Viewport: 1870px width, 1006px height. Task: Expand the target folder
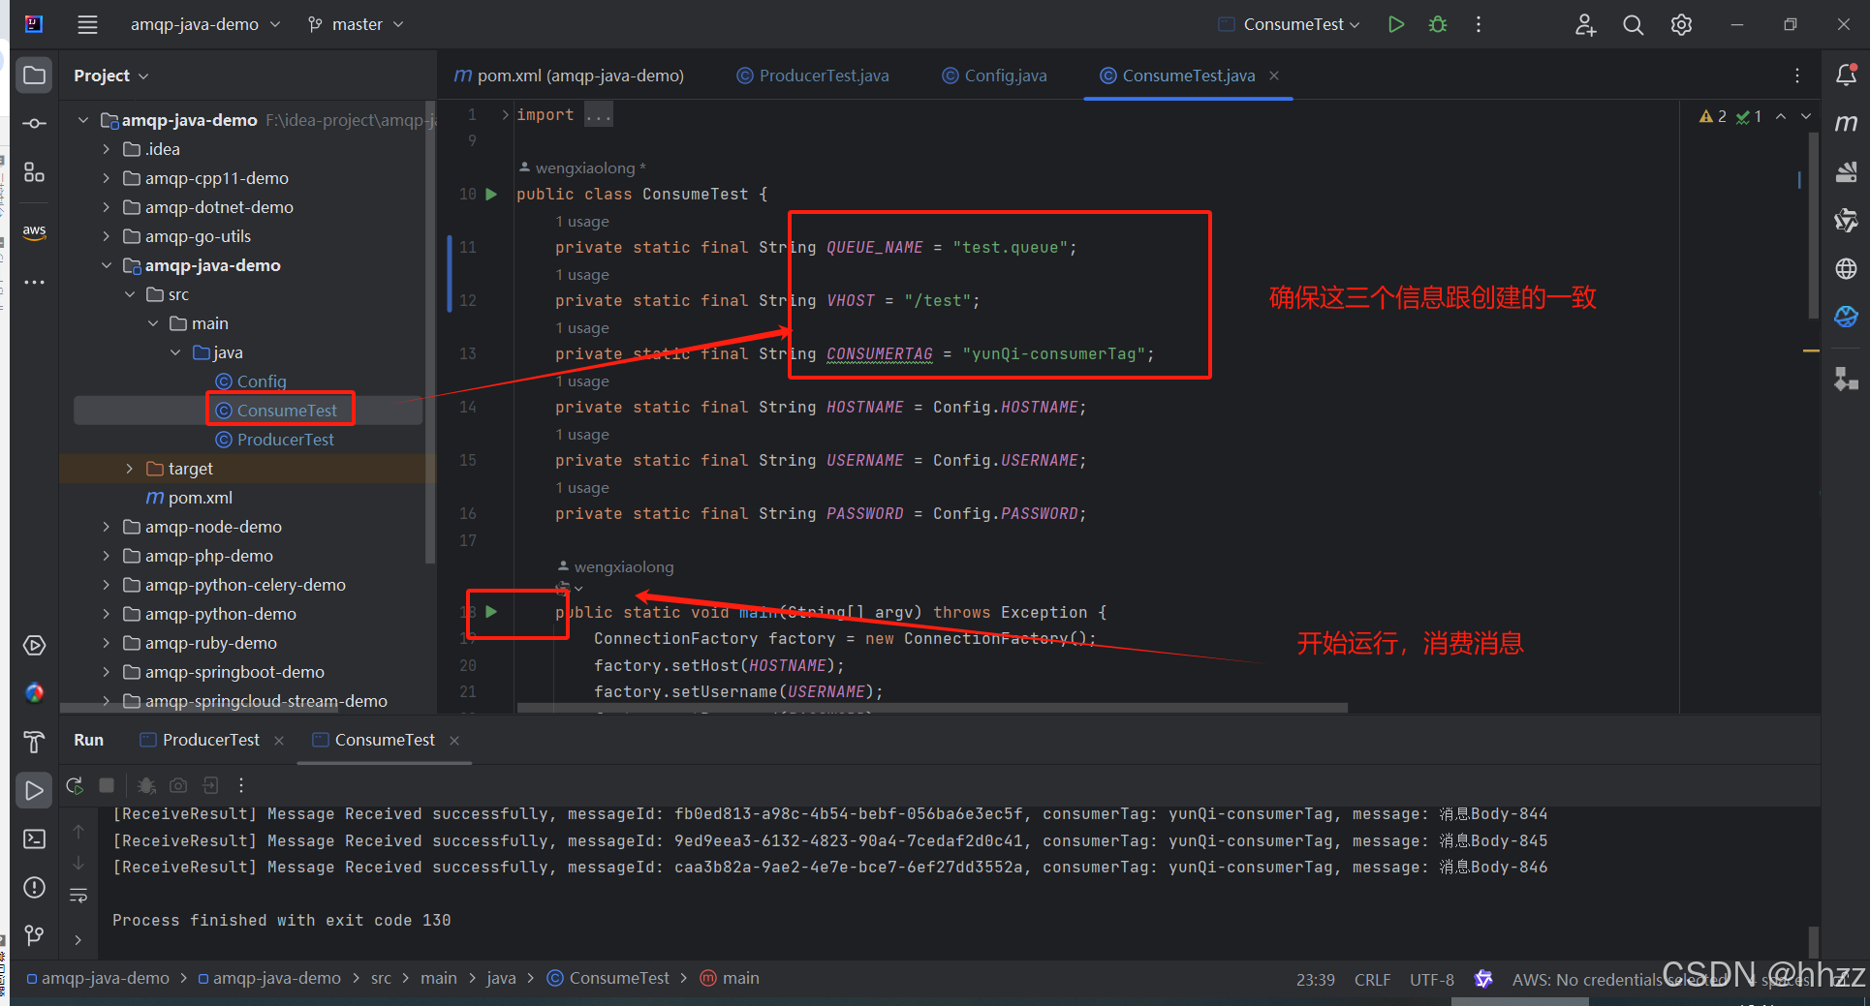(x=130, y=469)
